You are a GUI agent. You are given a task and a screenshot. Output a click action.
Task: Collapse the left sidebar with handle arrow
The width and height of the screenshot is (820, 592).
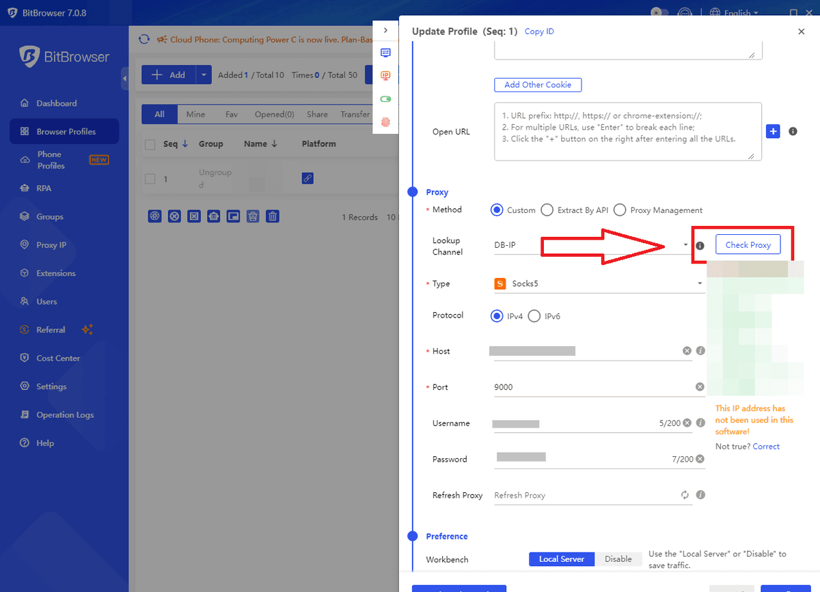tap(124, 79)
